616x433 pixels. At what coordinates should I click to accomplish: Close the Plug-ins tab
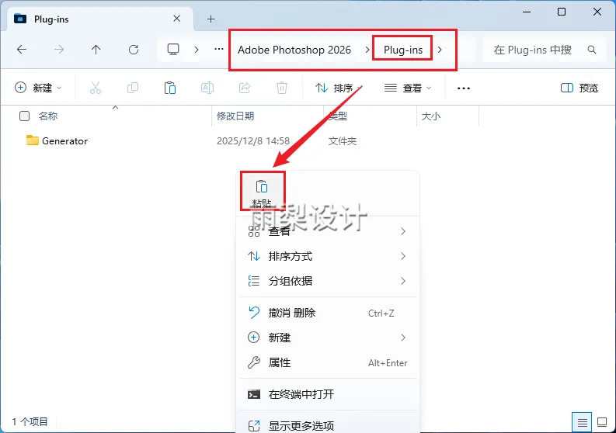[x=177, y=19]
